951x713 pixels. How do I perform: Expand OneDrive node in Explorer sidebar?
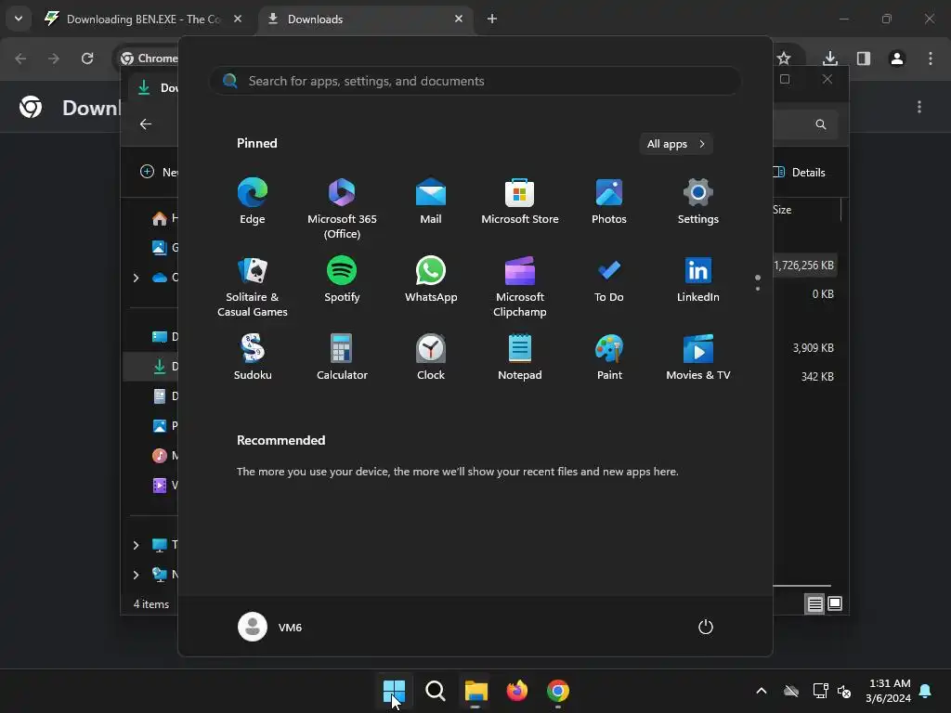(136, 277)
